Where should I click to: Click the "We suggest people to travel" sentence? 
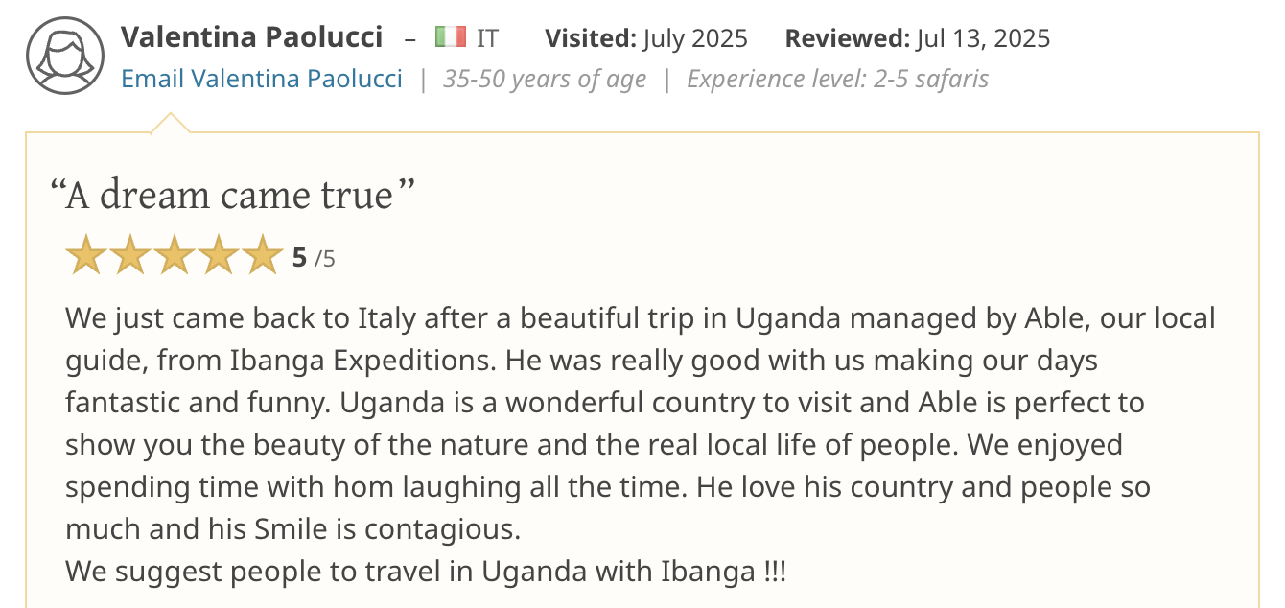coord(425,572)
